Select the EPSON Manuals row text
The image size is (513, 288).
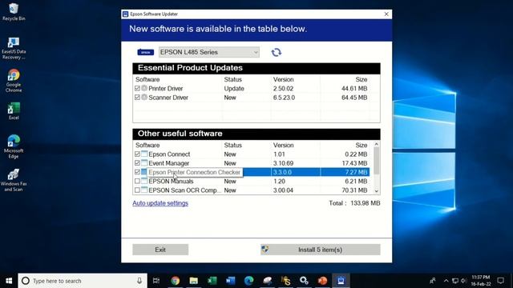click(171, 181)
